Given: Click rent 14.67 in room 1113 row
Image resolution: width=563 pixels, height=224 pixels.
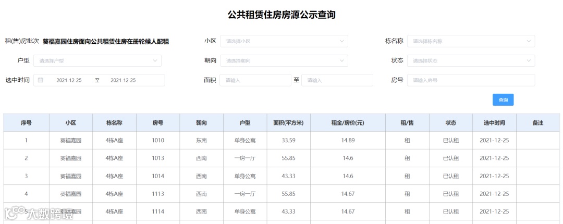Looking at the screenshot, I should [348, 194].
